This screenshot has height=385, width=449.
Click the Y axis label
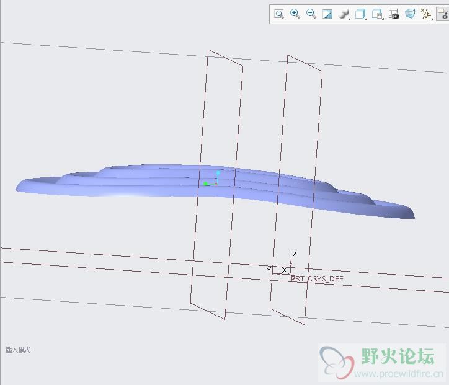click(x=269, y=270)
